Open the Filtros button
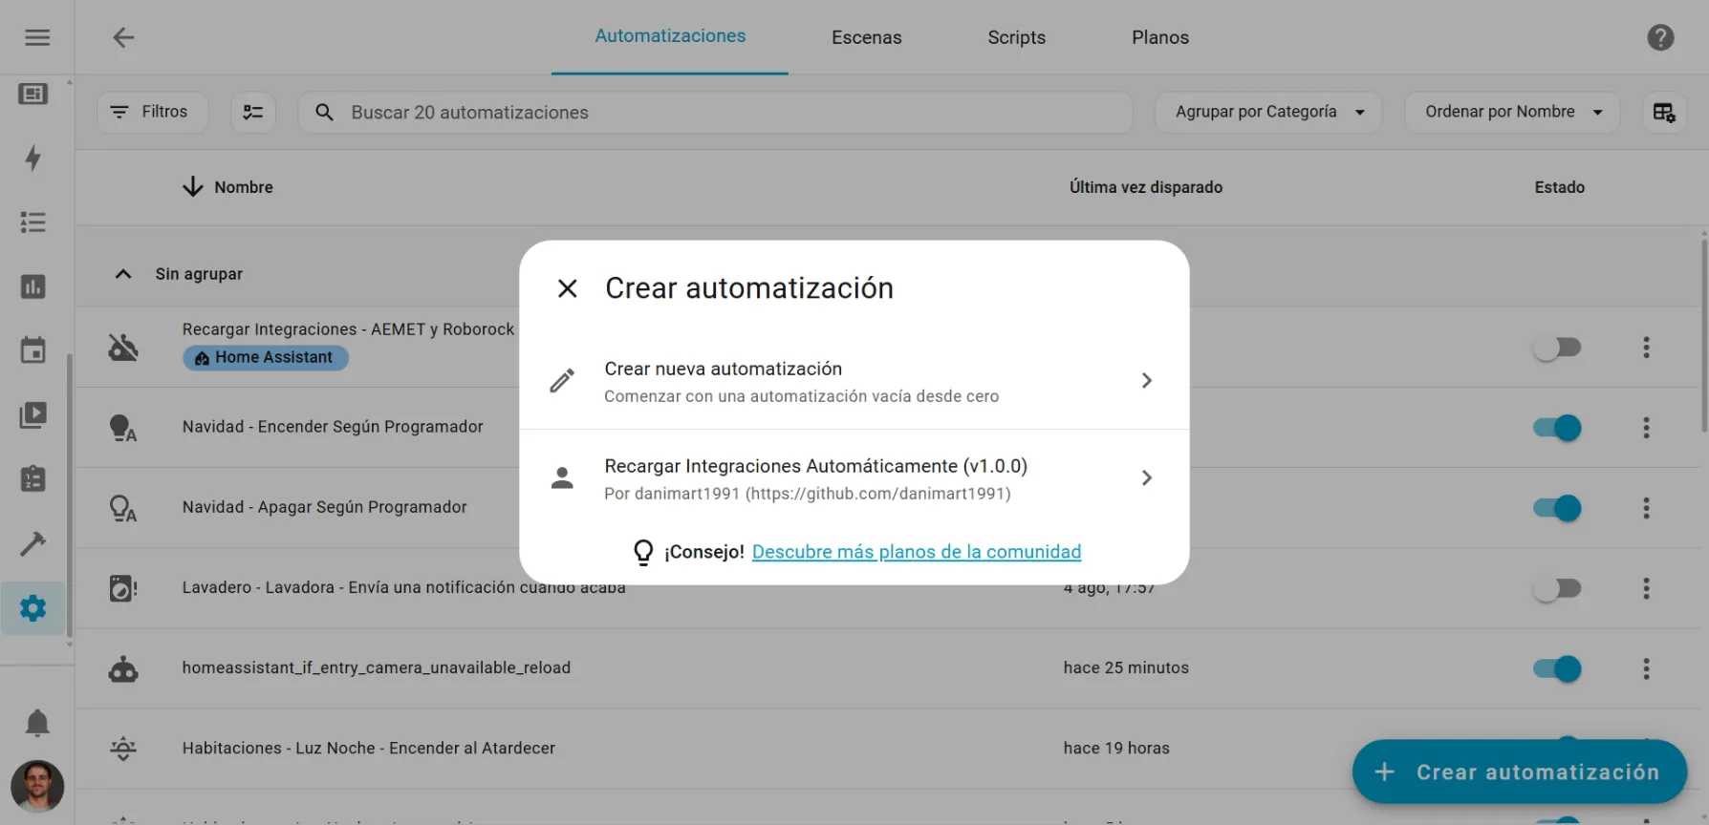Image resolution: width=1709 pixels, height=825 pixels. pyautogui.click(x=152, y=112)
